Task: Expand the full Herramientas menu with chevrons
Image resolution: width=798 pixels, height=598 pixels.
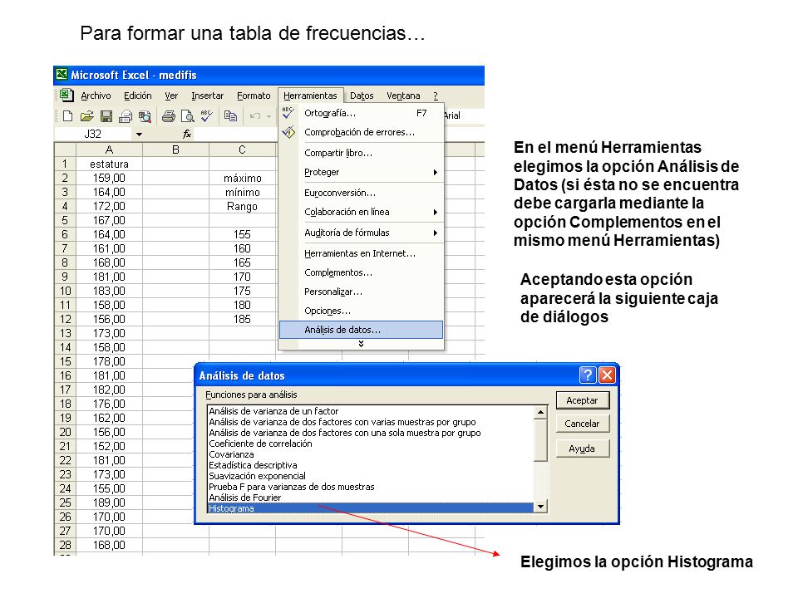Action: tap(361, 344)
